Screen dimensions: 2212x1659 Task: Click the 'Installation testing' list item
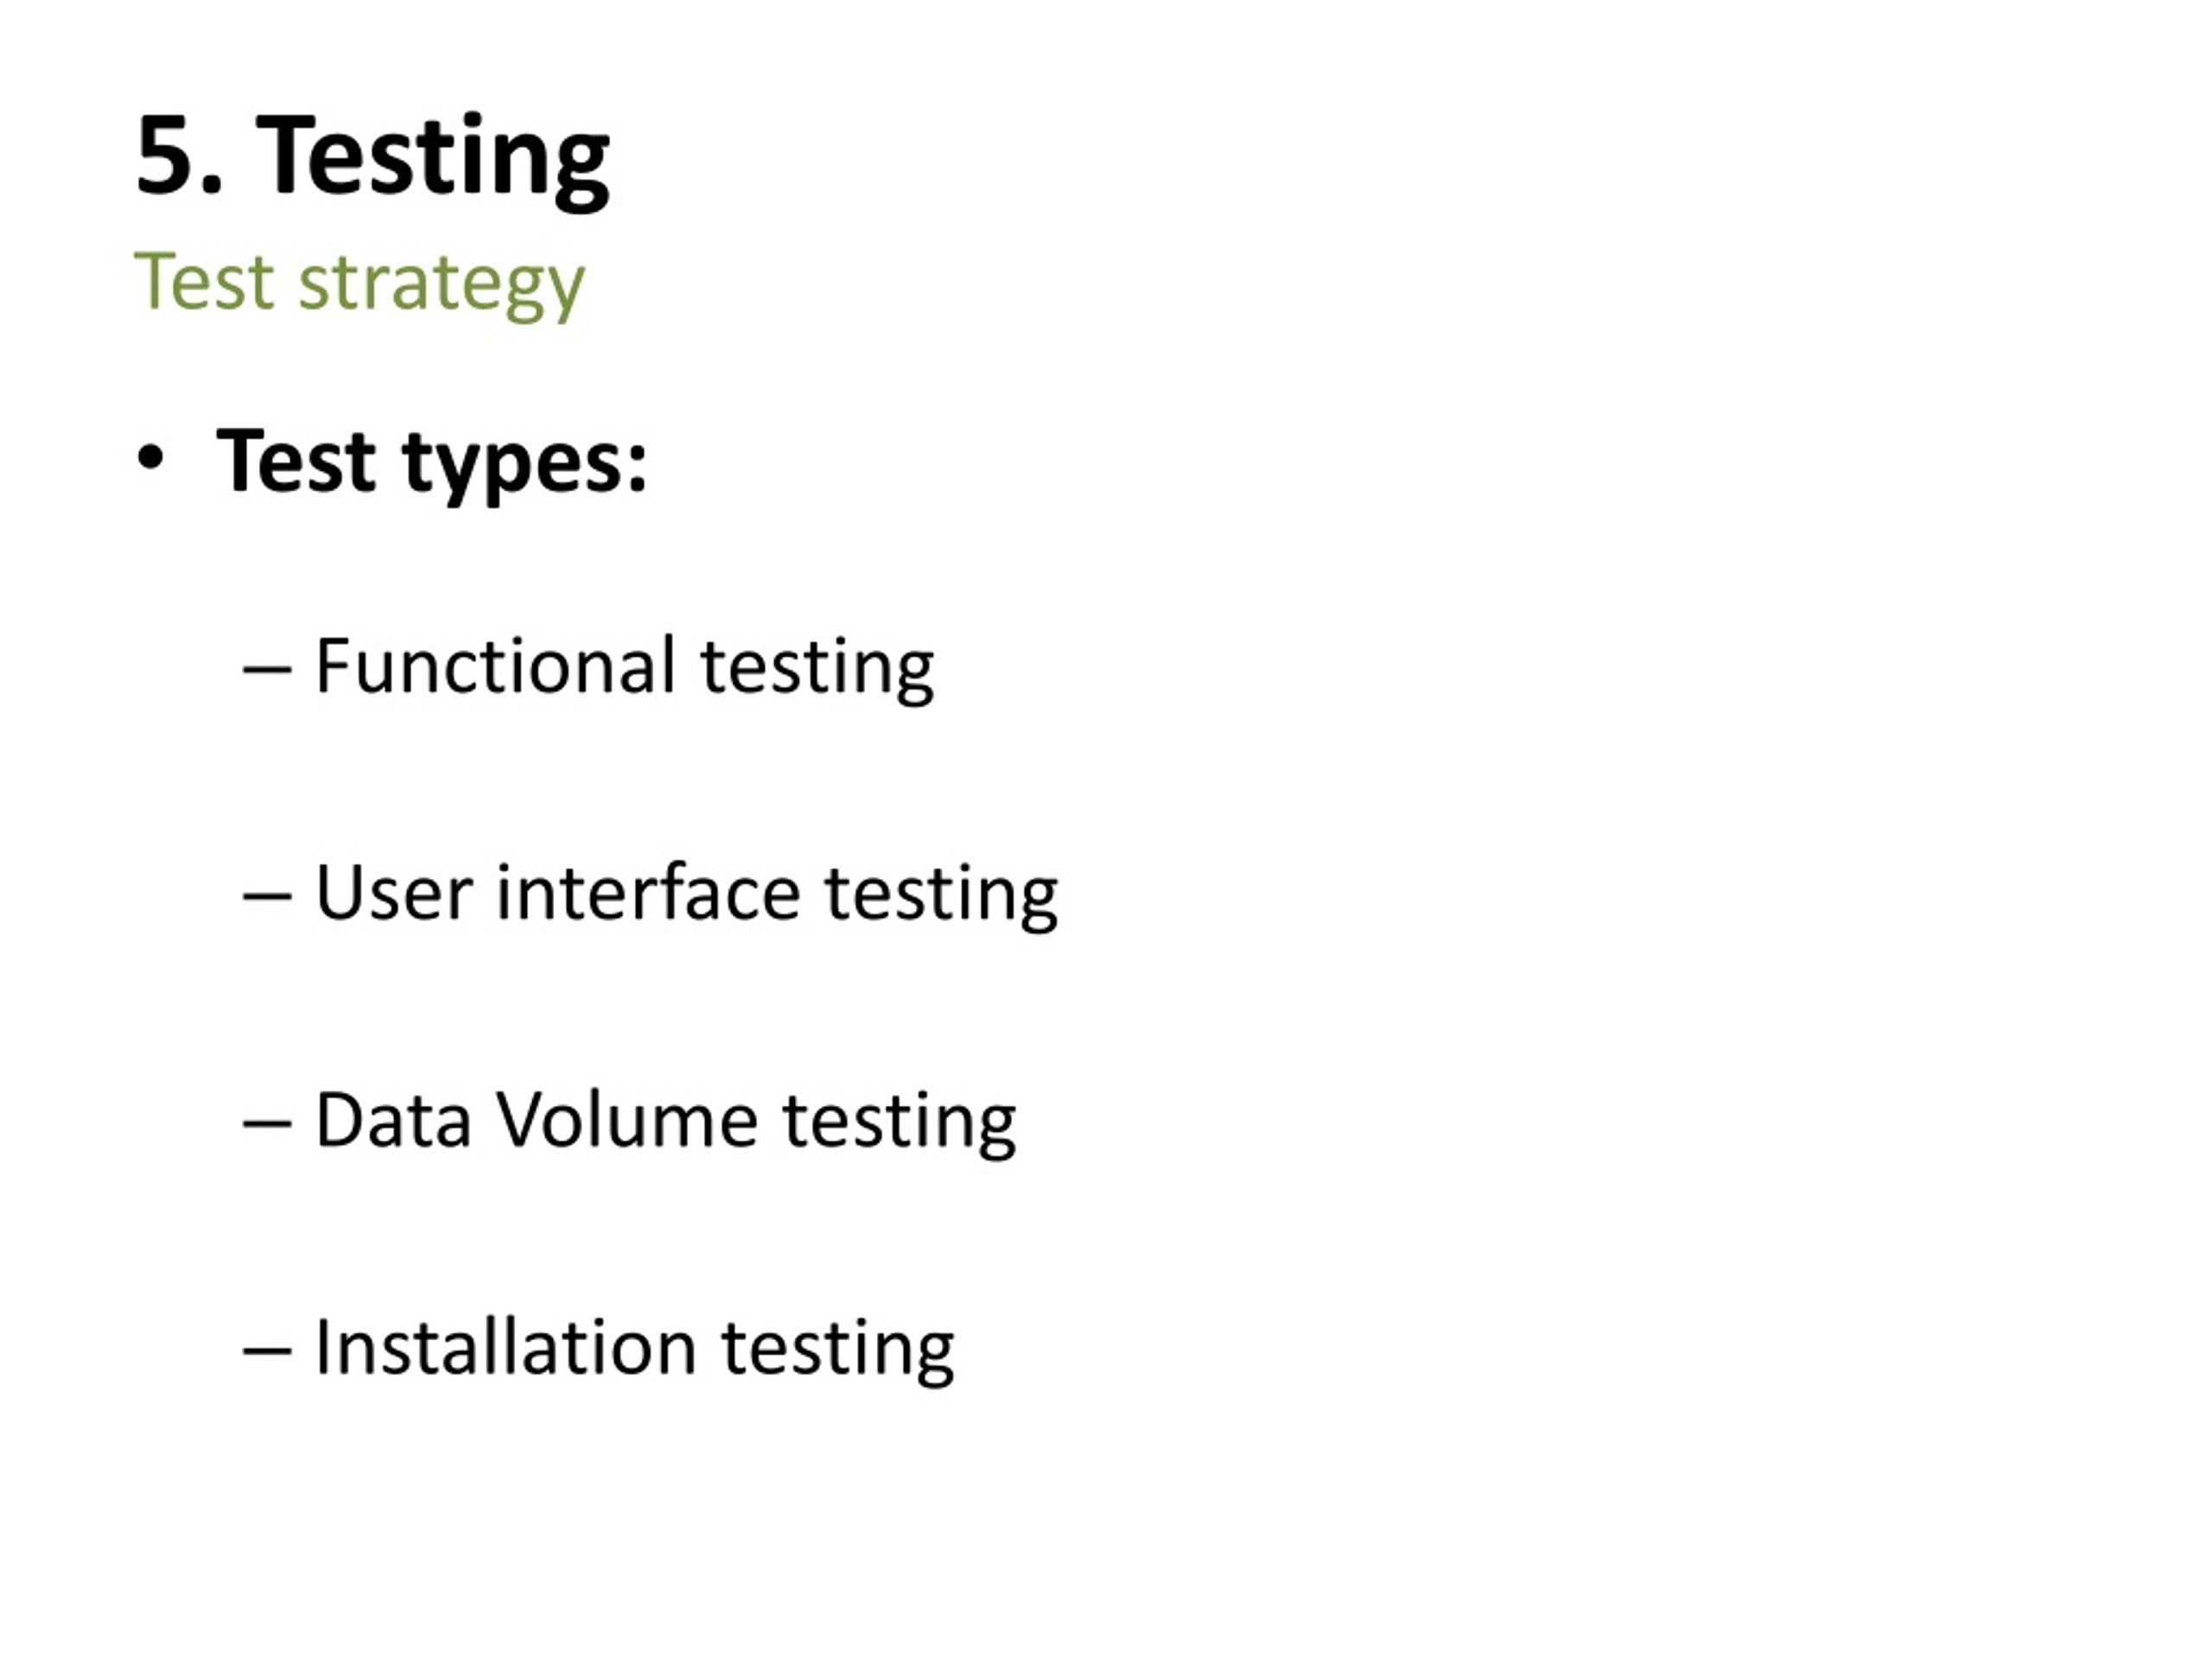pos(634,1349)
